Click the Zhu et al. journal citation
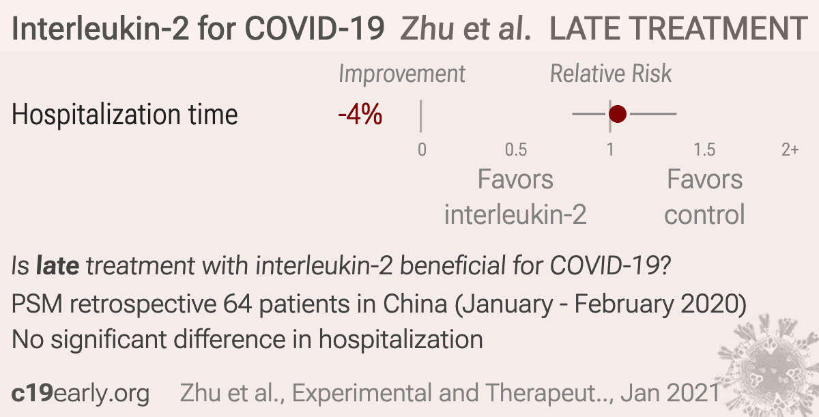819x417 pixels. click(450, 393)
